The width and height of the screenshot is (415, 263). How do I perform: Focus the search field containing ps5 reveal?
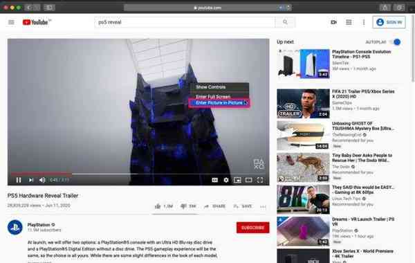point(185,22)
